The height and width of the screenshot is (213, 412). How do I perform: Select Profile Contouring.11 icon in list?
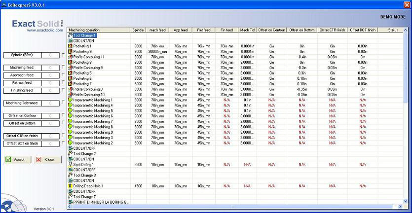(70, 57)
